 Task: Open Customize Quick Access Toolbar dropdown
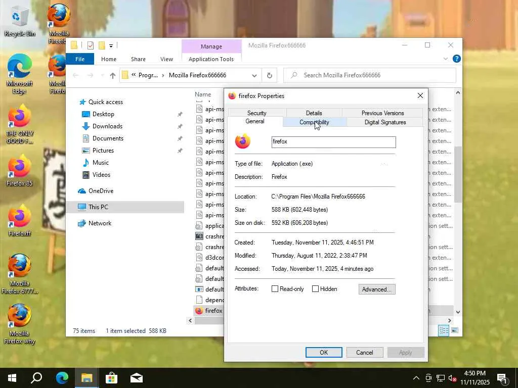[111, 46]
